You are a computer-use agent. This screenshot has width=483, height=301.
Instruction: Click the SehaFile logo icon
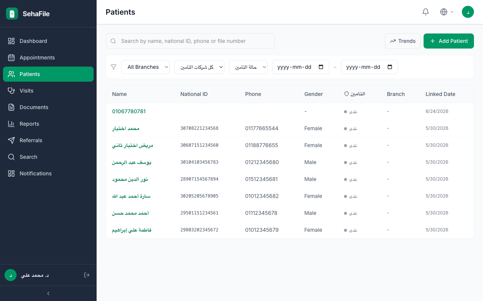[x=12, y=14]
